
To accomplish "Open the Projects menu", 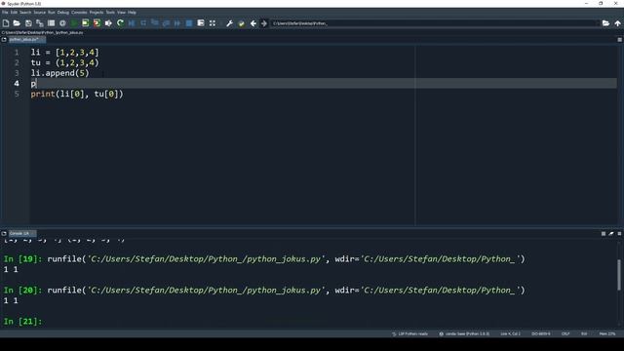I will (96, 13).
